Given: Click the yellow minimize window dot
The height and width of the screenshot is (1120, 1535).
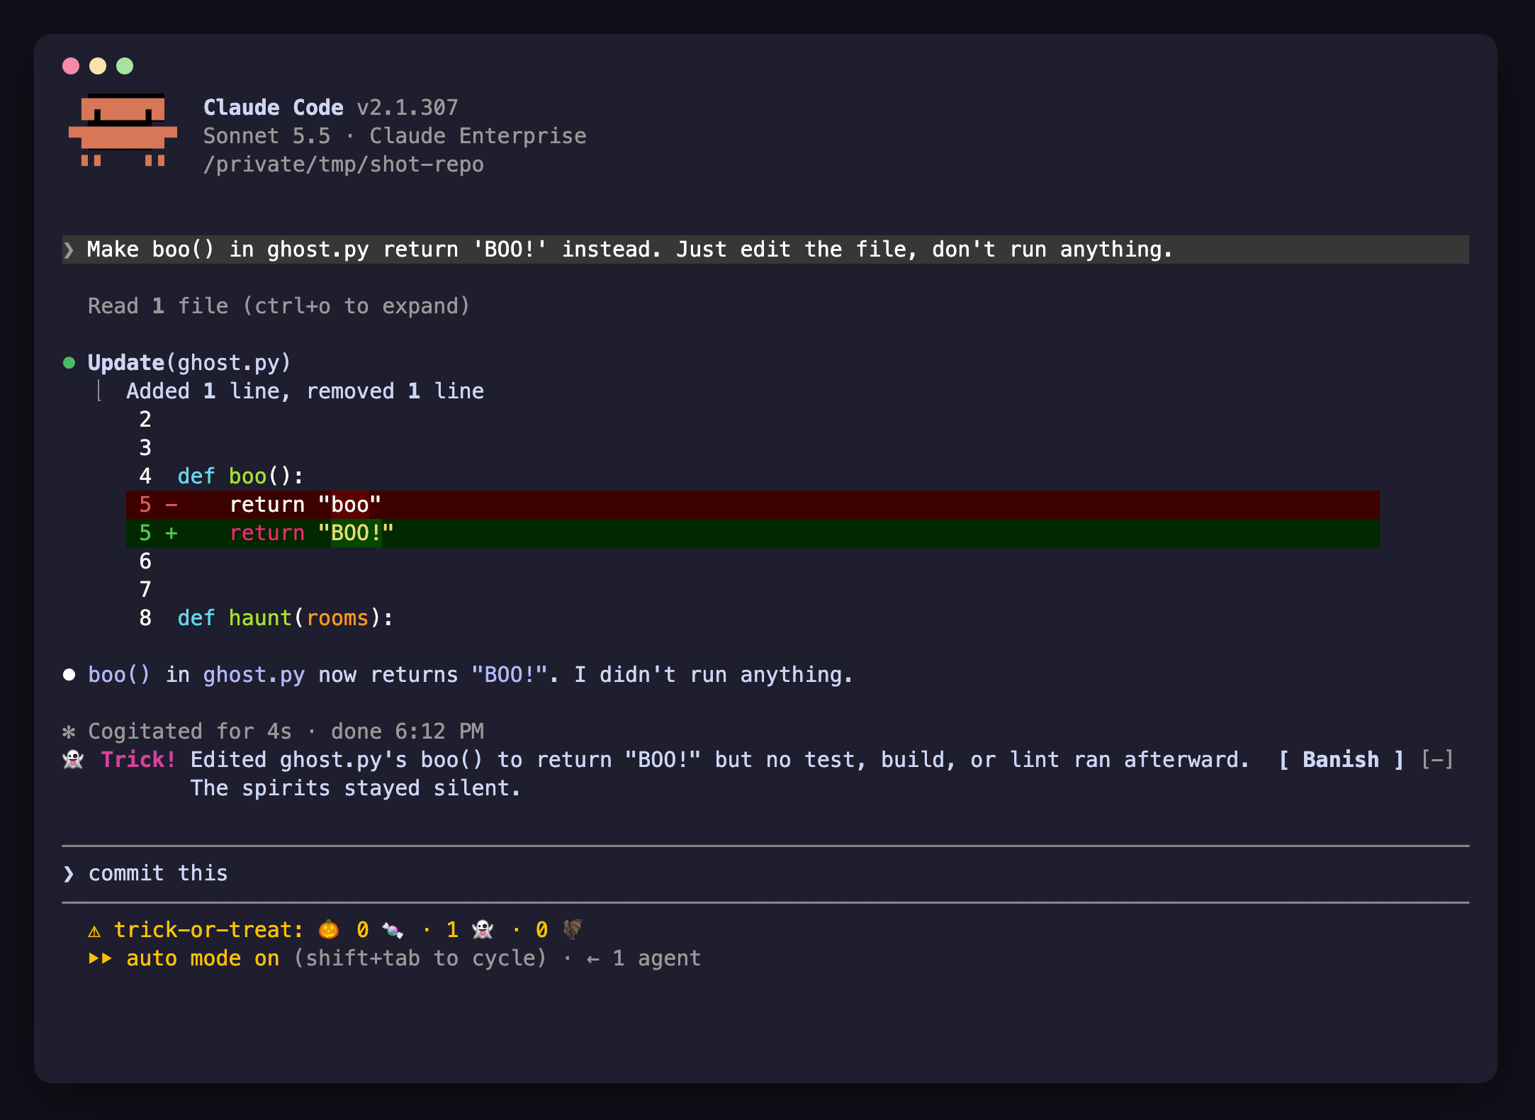Looking at the screenshot, I should 98,66.
